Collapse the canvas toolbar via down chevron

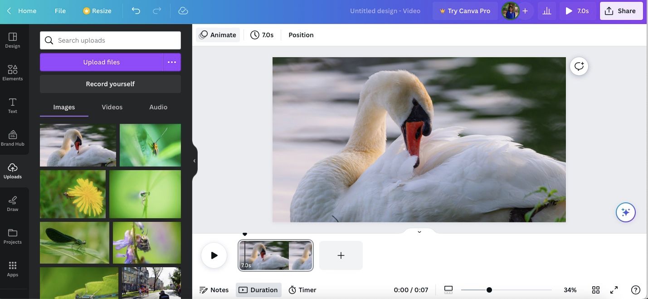[x=419, y=231]
